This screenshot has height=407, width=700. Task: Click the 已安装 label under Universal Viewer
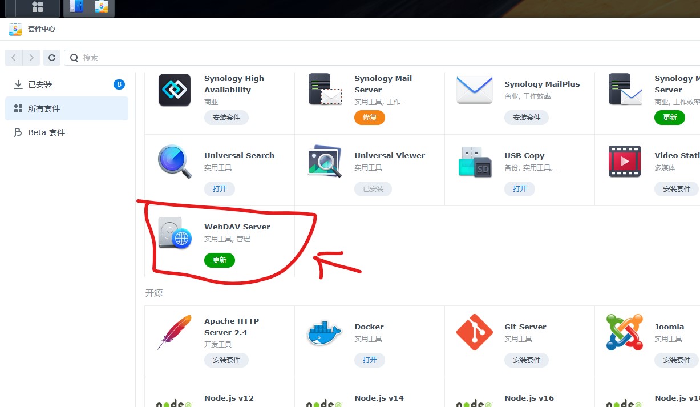(373, 189)
